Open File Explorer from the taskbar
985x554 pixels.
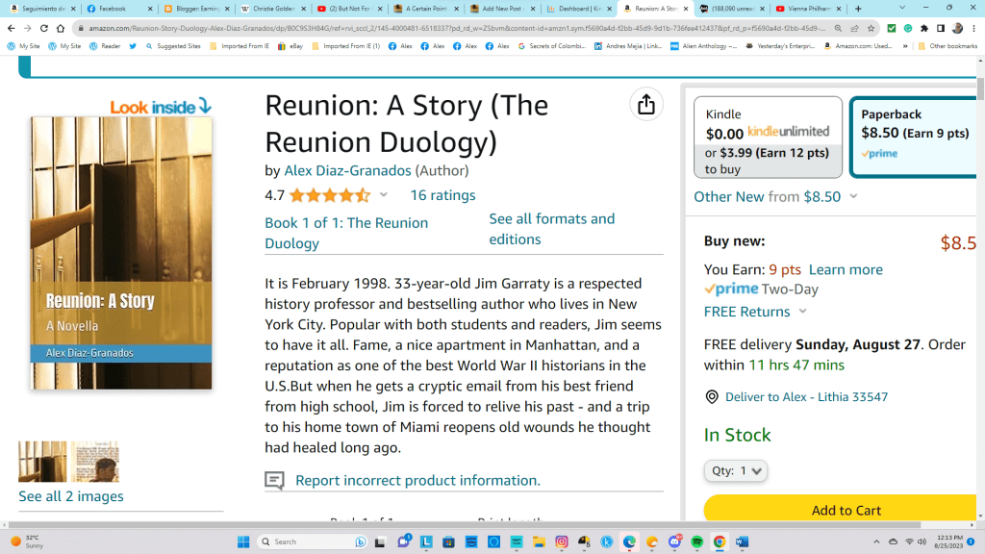click(540, 541)
